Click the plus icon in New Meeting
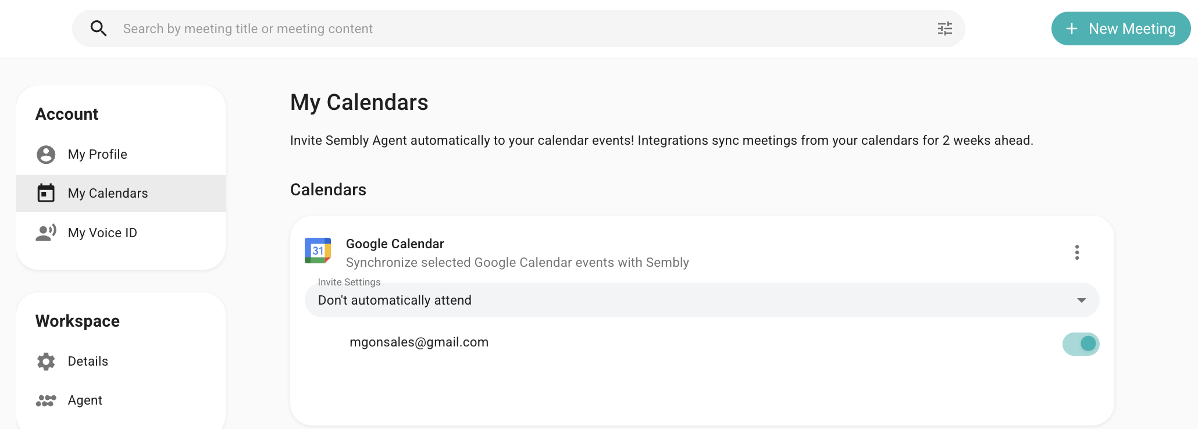This screenshot has width=1198, height=429. click(x=1072, y=28)
